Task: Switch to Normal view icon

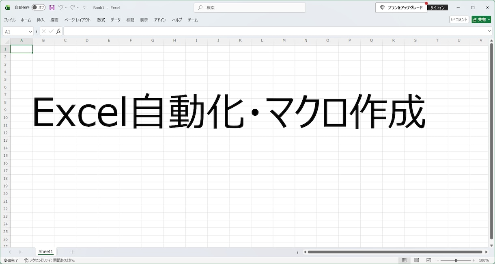Action: point(404,260)
